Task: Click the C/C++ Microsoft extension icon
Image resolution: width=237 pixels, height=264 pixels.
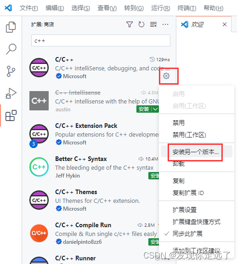Action: 39,68
